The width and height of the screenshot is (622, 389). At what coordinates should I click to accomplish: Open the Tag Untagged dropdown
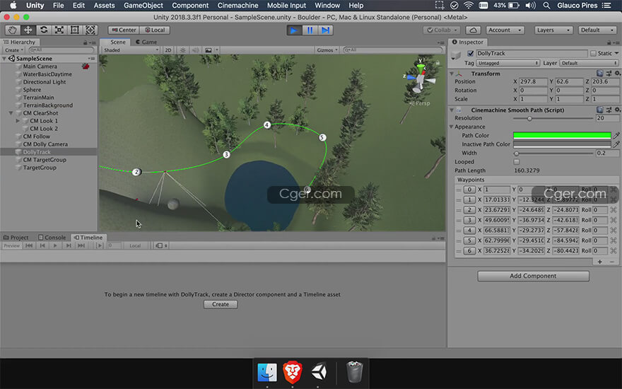pos(508,63)
